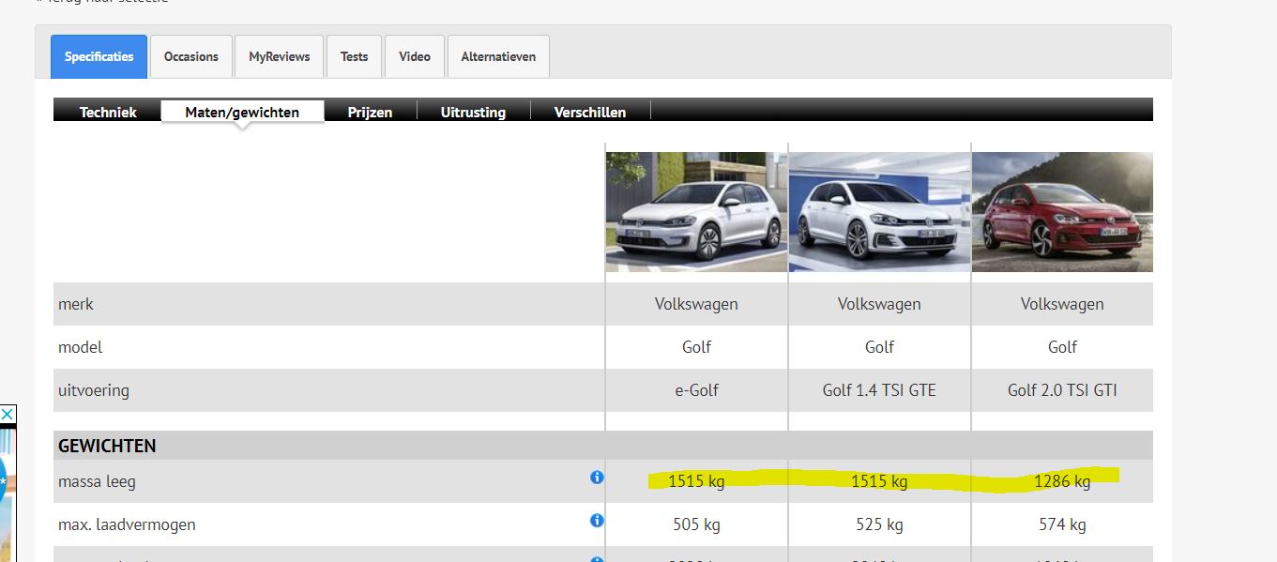
Task: Switch to the Occasions tab
Action: (x=191, y=56)
